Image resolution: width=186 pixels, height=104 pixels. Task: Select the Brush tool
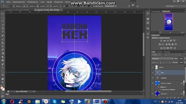[x=3, y=39]
